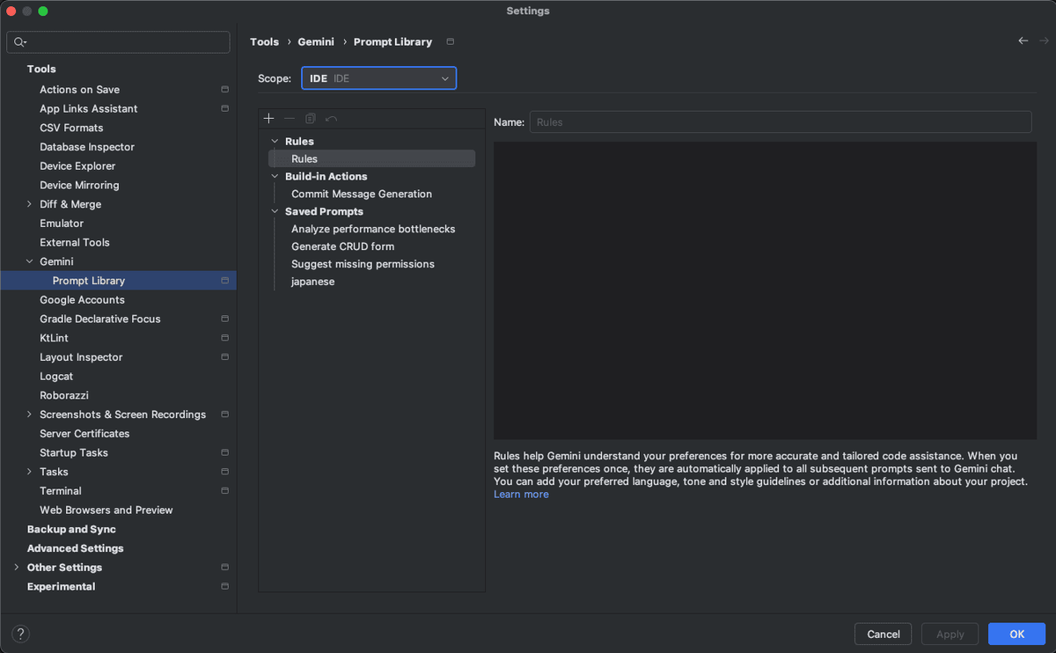Click the Apply button
Screen dimensions: 1056x653
pos(950,634)
